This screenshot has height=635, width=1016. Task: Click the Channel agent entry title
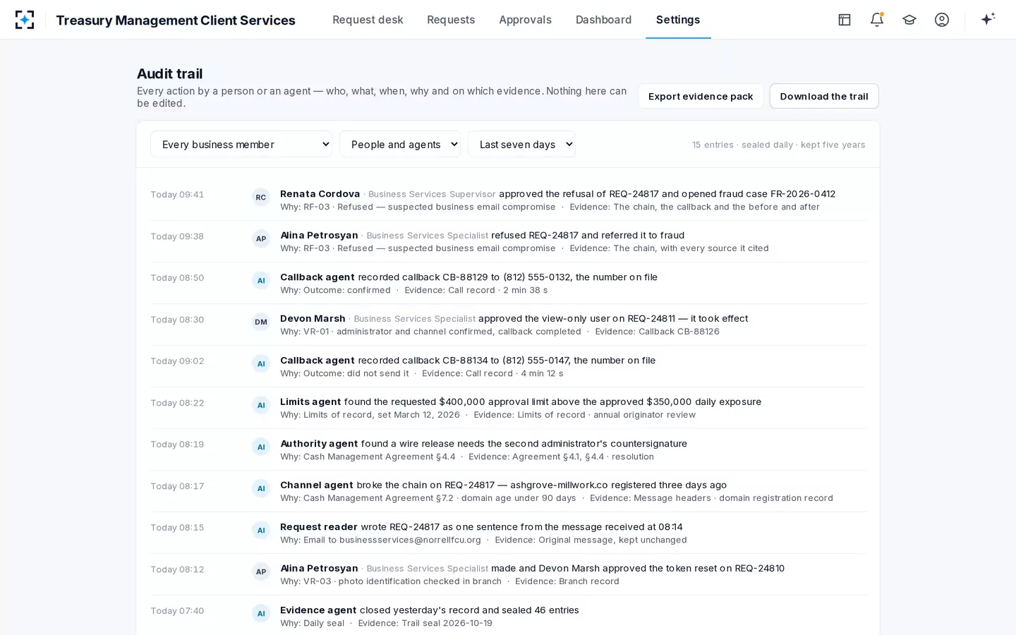pyautogui.click(x=317, y=485)
